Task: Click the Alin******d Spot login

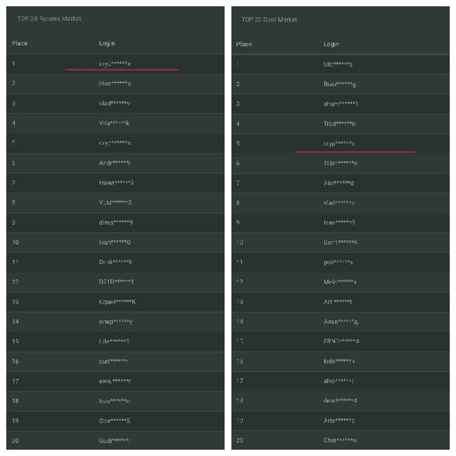Action: (339, 183)
